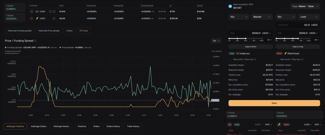Set Long size slider to 100% mark
The width and height of the screenshot is (325, 135).
click(263, 39)
